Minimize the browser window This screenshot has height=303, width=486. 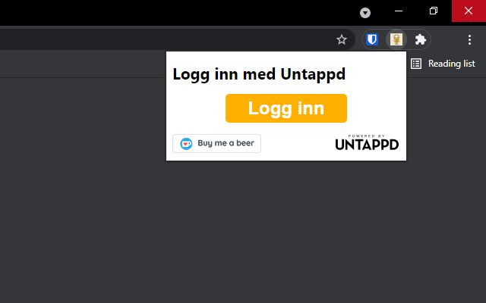click(399, 11)
